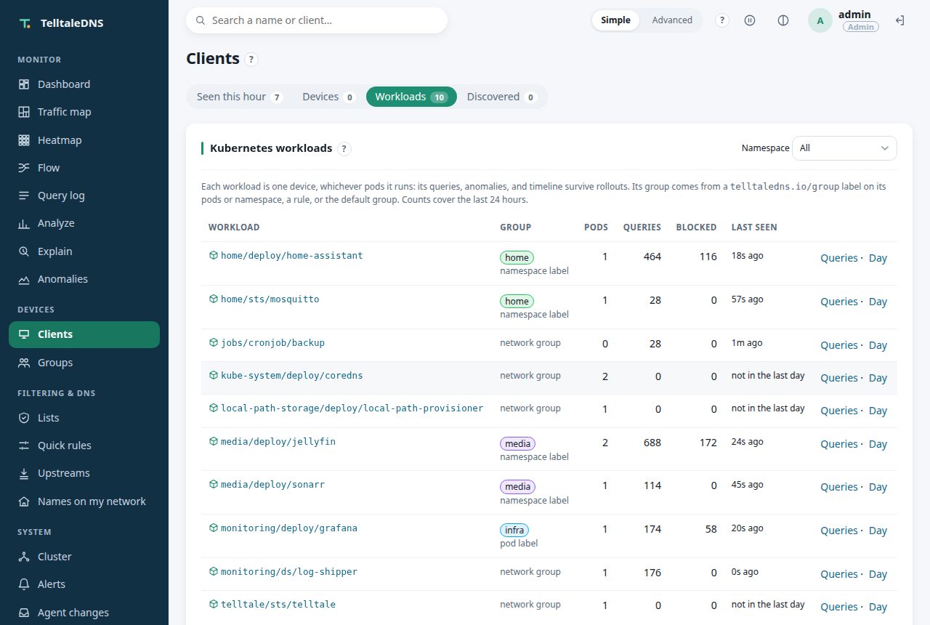Open Queries for jobs/cronjob/backup
Image resolution: width=930 pixels, height=625 pixels.
[x=839, y=345]
